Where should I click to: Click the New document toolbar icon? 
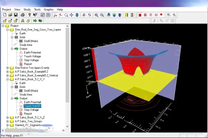[5, 15]
